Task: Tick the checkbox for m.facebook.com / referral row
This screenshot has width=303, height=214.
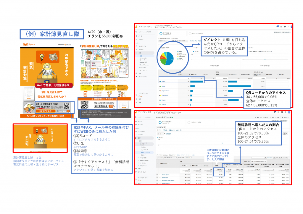Action: (x=157, y=180)
